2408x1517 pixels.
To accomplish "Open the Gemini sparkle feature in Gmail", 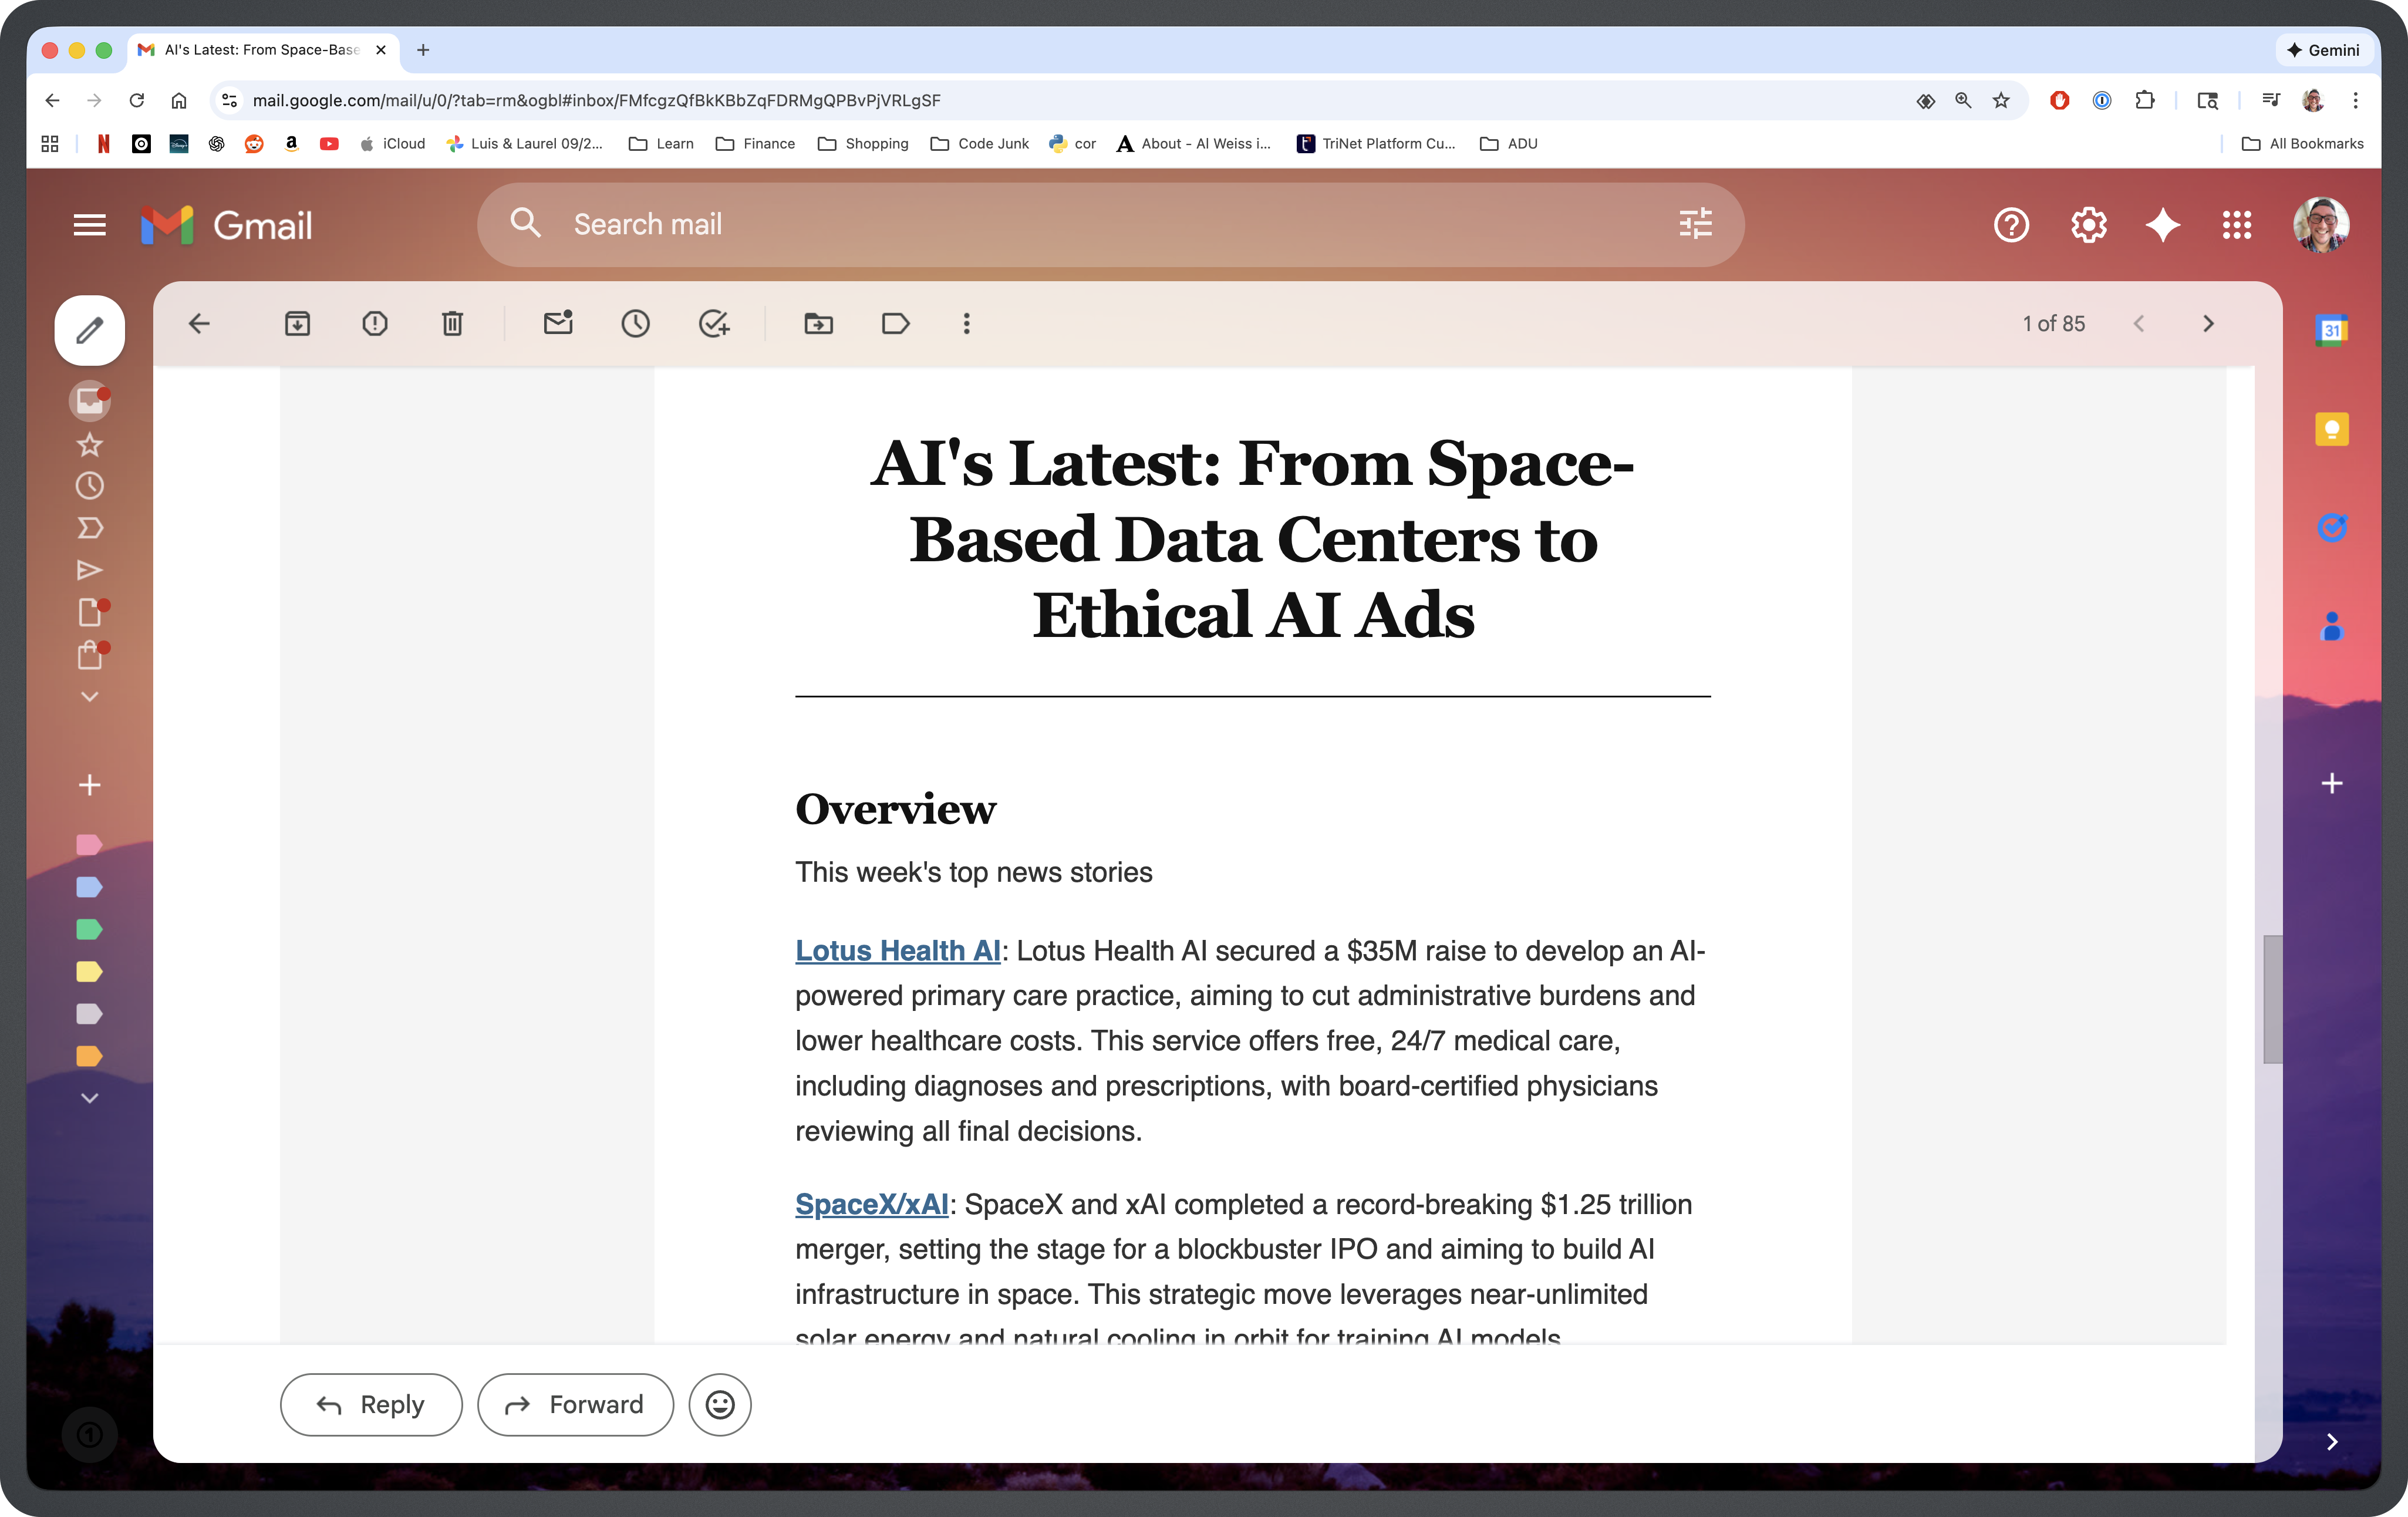I will pos(2163,225).
